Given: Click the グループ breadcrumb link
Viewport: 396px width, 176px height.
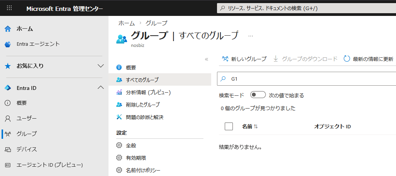Looking at the screenshot, I should pos(156,23).
